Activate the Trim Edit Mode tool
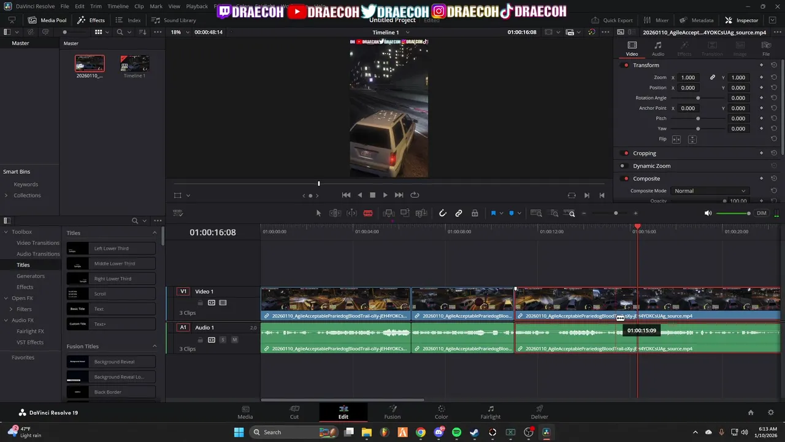The height and width of the screenshot is (442, 785). (335, 213)
